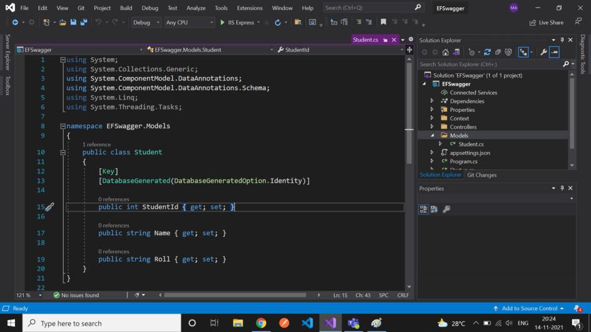Click the Navigate Backward arrow in toolbar
The width and height of the screenshot is (591, 332).
[15, 23]
